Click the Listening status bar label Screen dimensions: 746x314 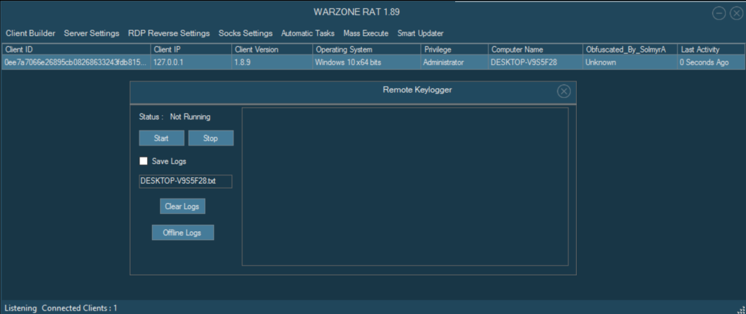pos(21,308)
